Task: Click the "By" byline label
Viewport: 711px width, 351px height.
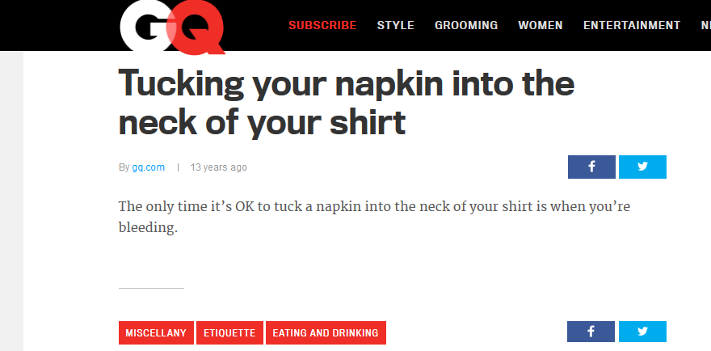Action: pyautogui.click(x=124, y=167)
